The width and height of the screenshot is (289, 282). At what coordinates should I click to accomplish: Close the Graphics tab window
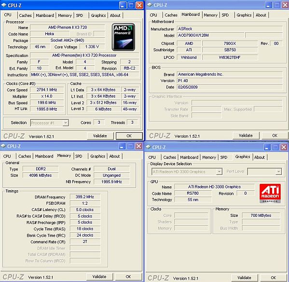284,147
